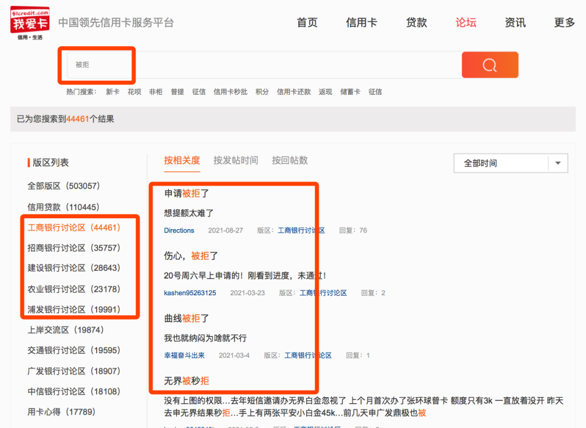Open the 贷款 navigation item
This screenshot has width=586, height=428.
[416, 23]
